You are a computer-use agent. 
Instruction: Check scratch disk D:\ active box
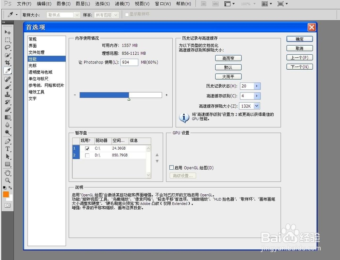(x=87, y=155)
